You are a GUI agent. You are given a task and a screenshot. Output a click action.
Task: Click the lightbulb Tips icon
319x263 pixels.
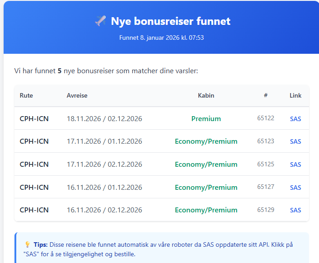[x=28, y=244]
